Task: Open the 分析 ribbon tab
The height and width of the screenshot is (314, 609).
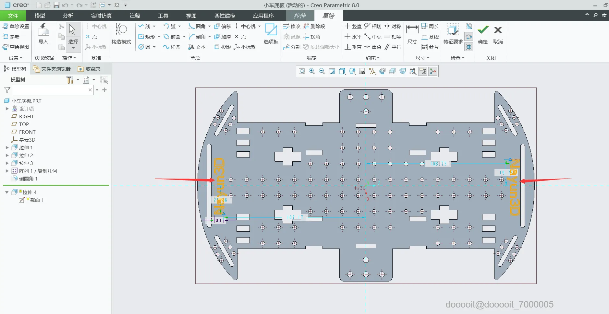Action: 68,16
